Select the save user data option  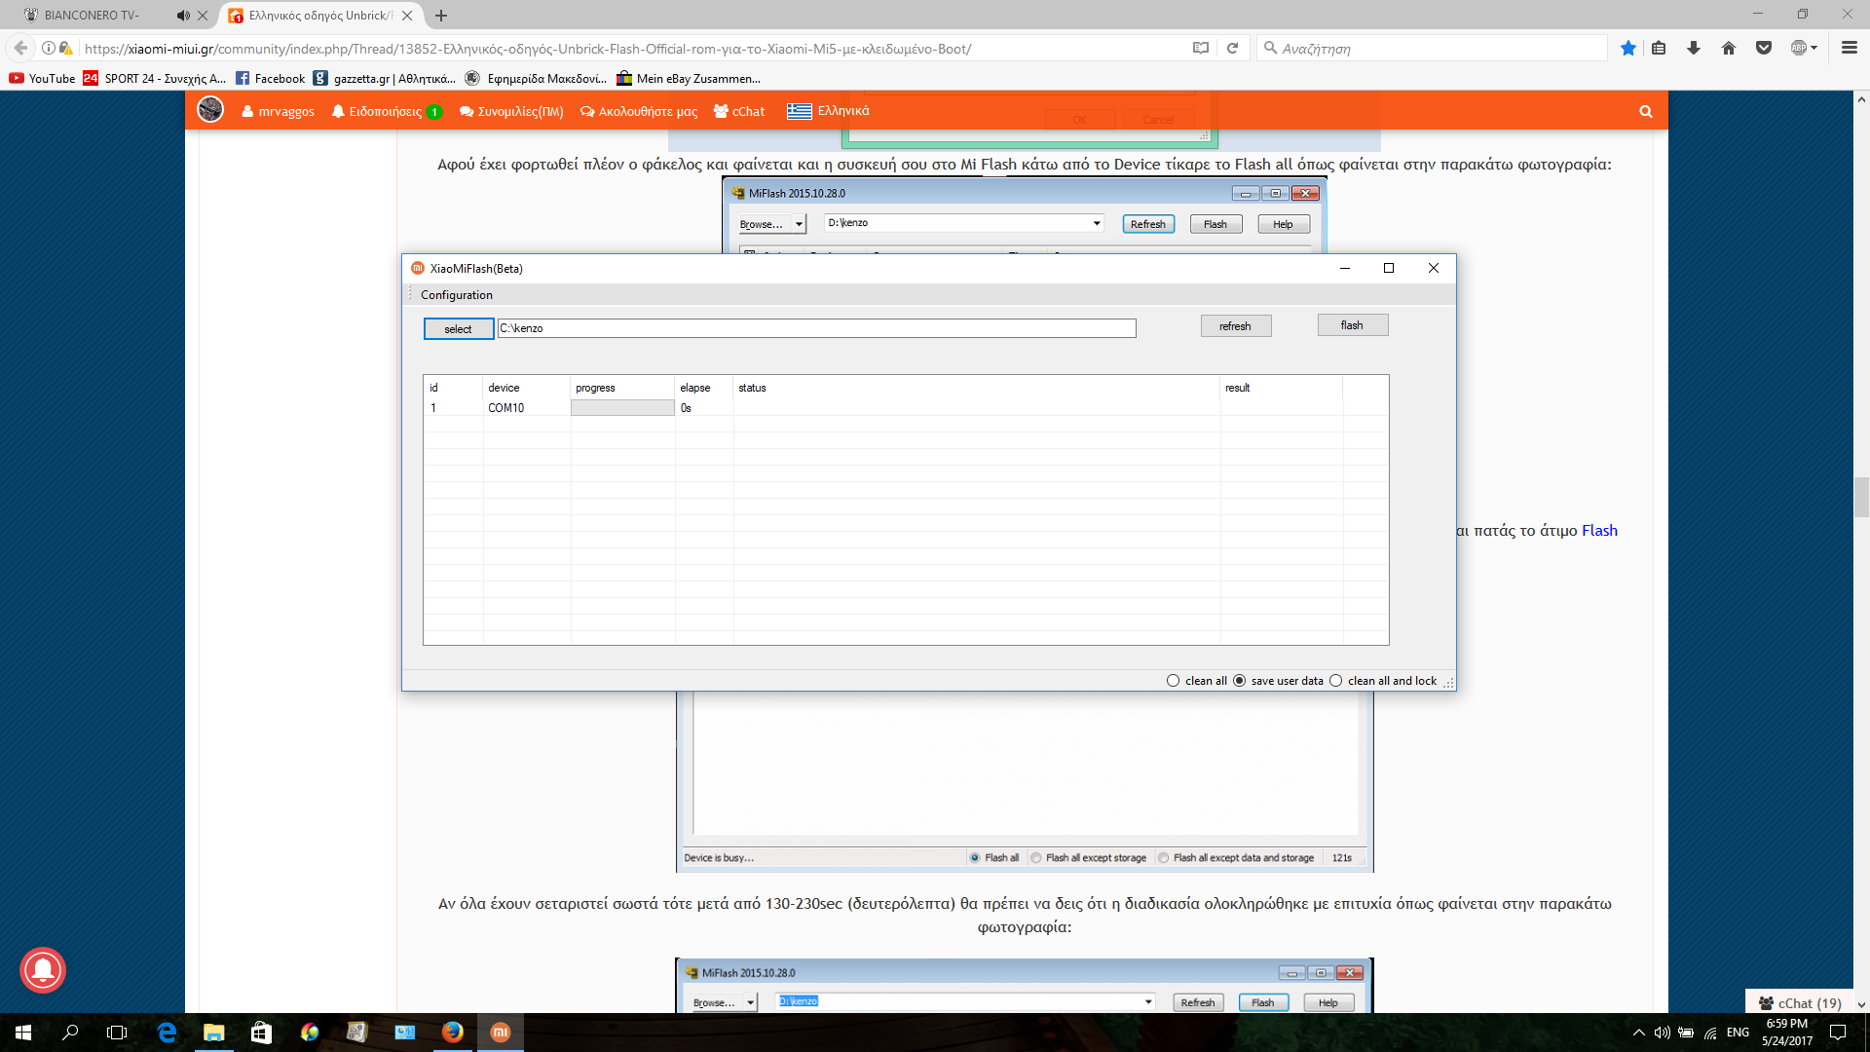tap(1239, 681)
